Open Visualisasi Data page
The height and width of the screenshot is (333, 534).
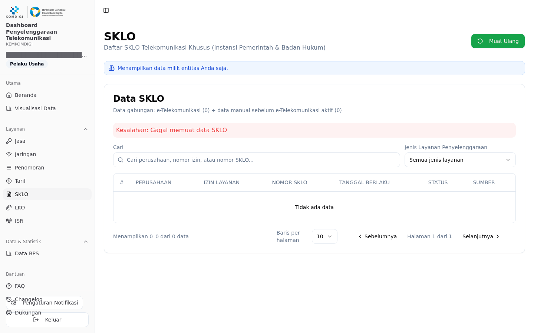47,108
